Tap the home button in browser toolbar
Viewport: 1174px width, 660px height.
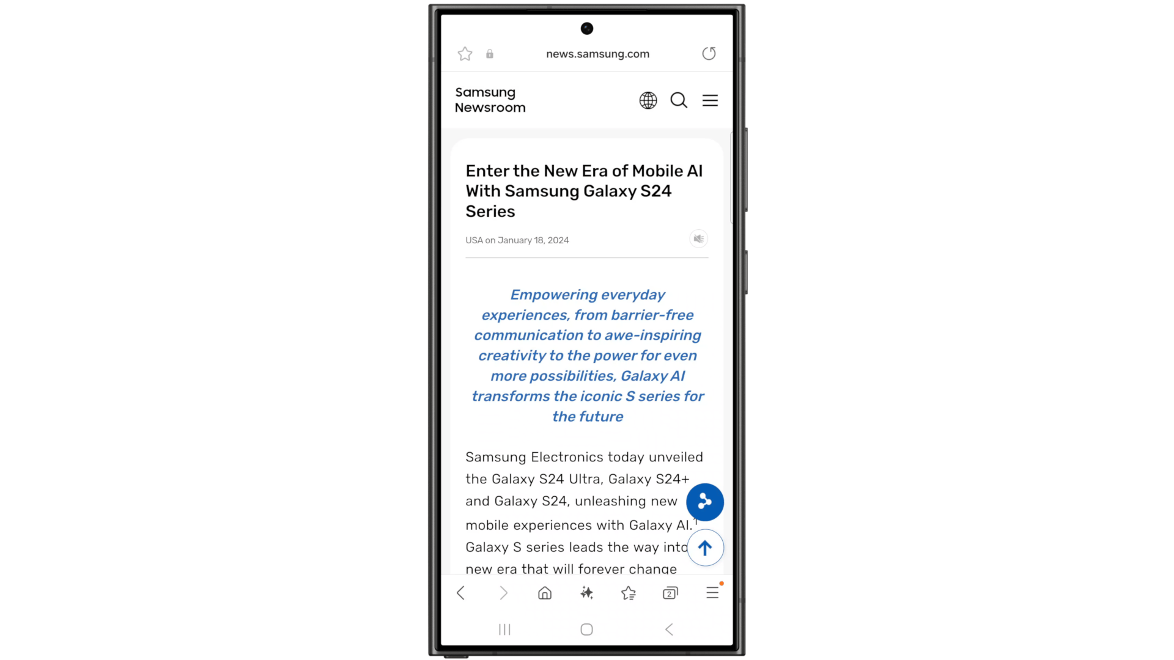pos(544,593)
